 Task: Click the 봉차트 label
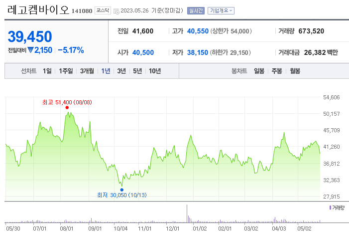[x=239, y=71]
